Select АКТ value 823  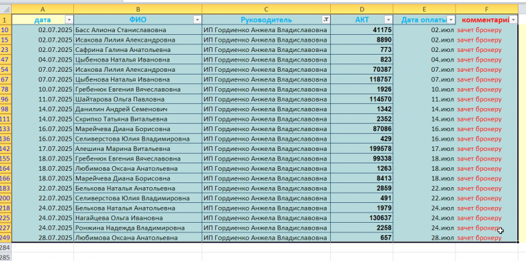point(362,60)
